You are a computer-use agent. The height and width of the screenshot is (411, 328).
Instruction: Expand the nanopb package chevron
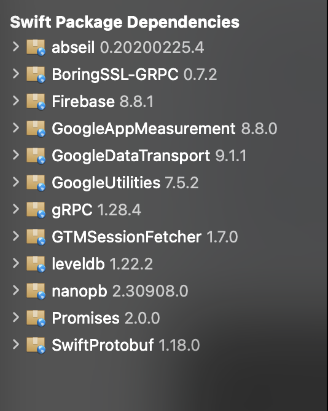pos(16,290)
